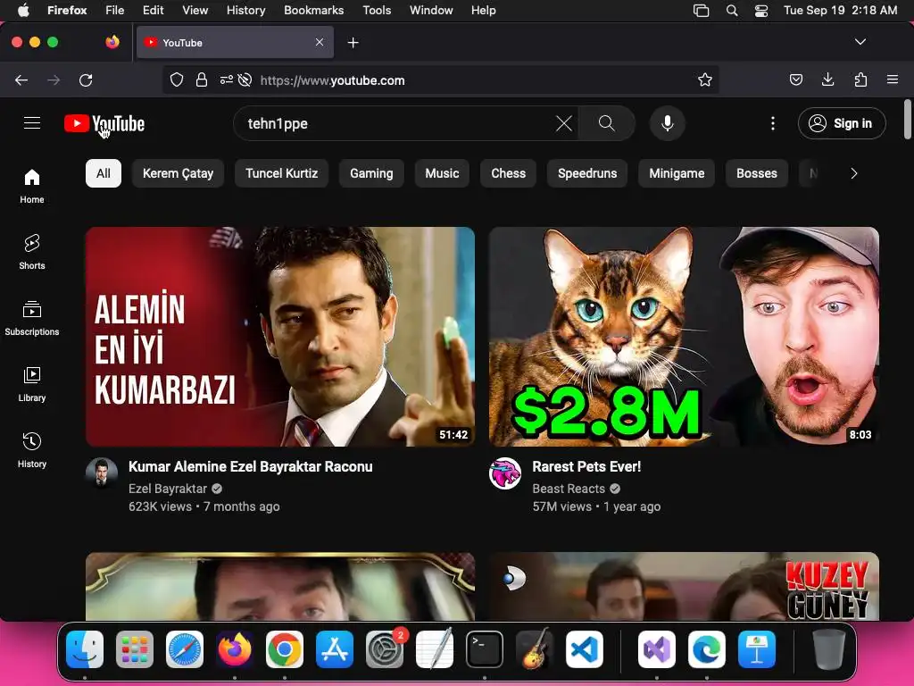Open Rarest Pets Ever! video title
The image size is (914, 686).
(x=586, y=466)
